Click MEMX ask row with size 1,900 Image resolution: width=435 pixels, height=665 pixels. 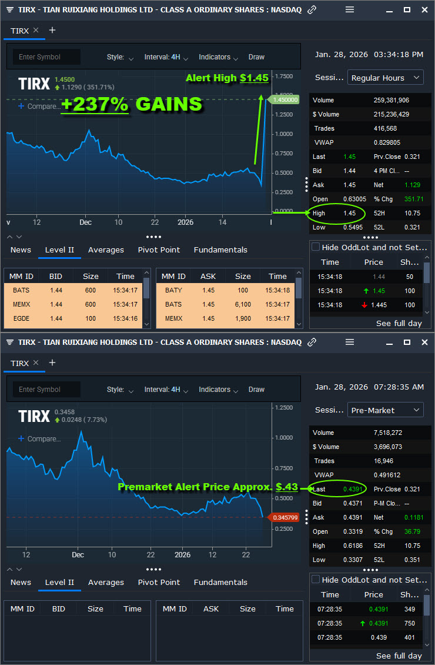[226, 318]
